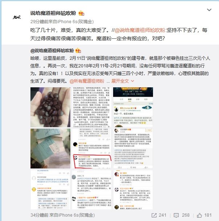
Task: Open the quoted post's author @说给魔道祖师尬吹粉
Action: click(52, 51)
